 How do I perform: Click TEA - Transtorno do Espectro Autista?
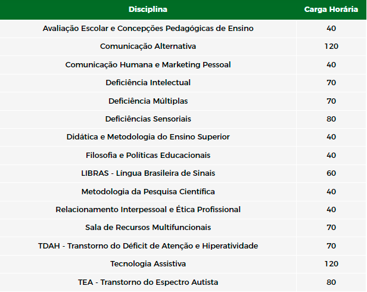click(x=148, y=282)
